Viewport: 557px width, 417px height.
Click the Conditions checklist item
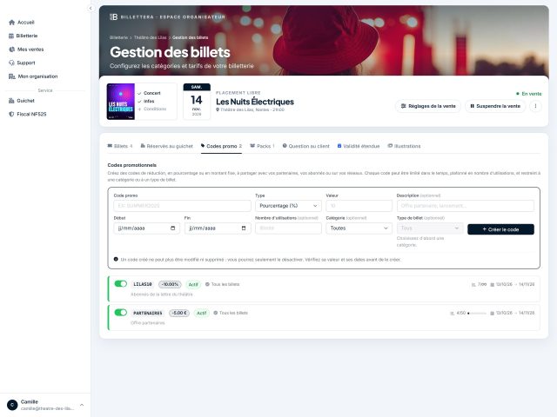coord(152,109)
